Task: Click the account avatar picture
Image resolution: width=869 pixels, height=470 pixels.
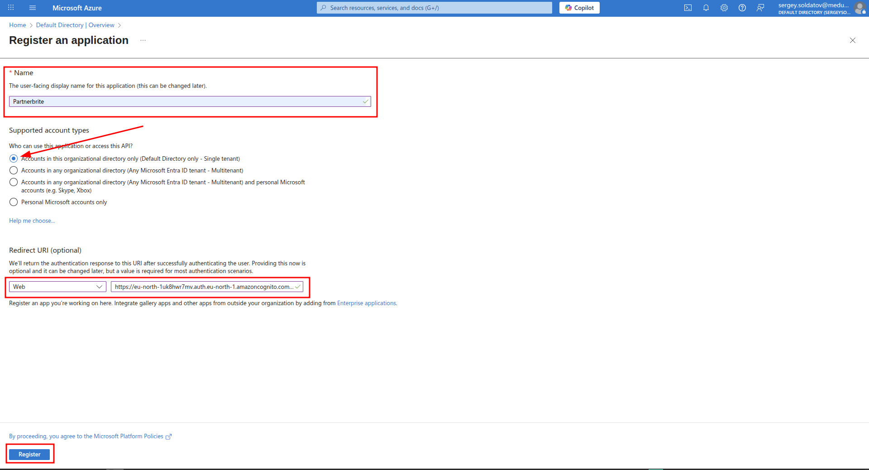Action: point(859,8)
